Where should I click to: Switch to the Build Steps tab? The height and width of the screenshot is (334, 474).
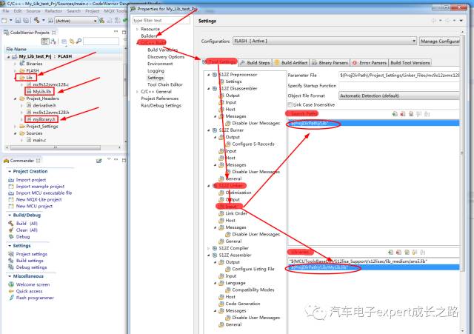[x=255, y=62]
